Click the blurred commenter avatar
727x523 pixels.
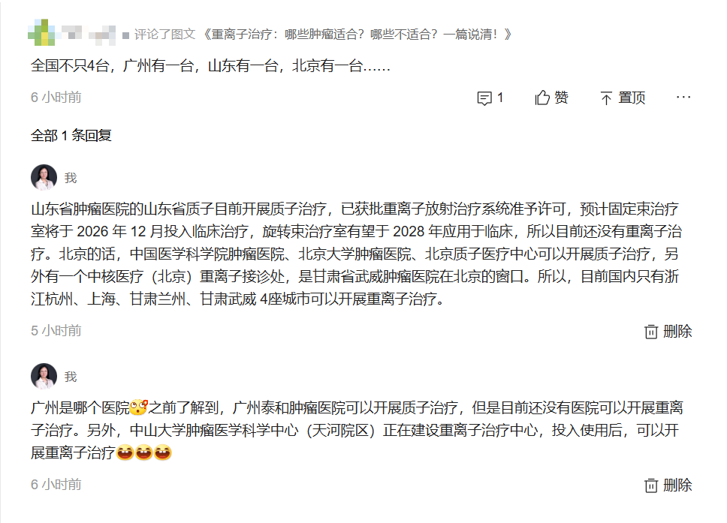41,32
